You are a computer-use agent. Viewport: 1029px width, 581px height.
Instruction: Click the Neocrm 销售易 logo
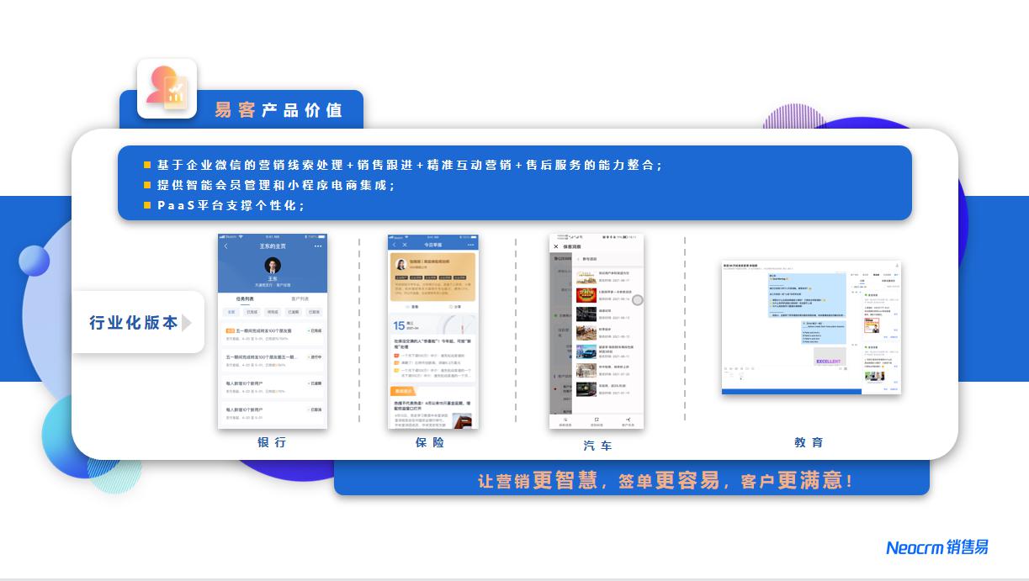coord(936,547)
